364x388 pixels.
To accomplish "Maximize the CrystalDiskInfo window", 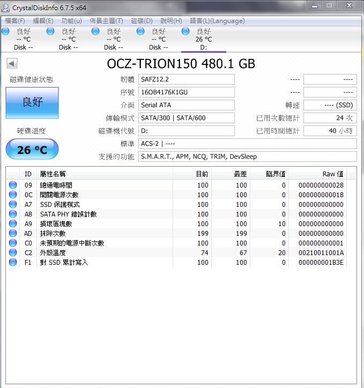I will [x=329, y=6].
